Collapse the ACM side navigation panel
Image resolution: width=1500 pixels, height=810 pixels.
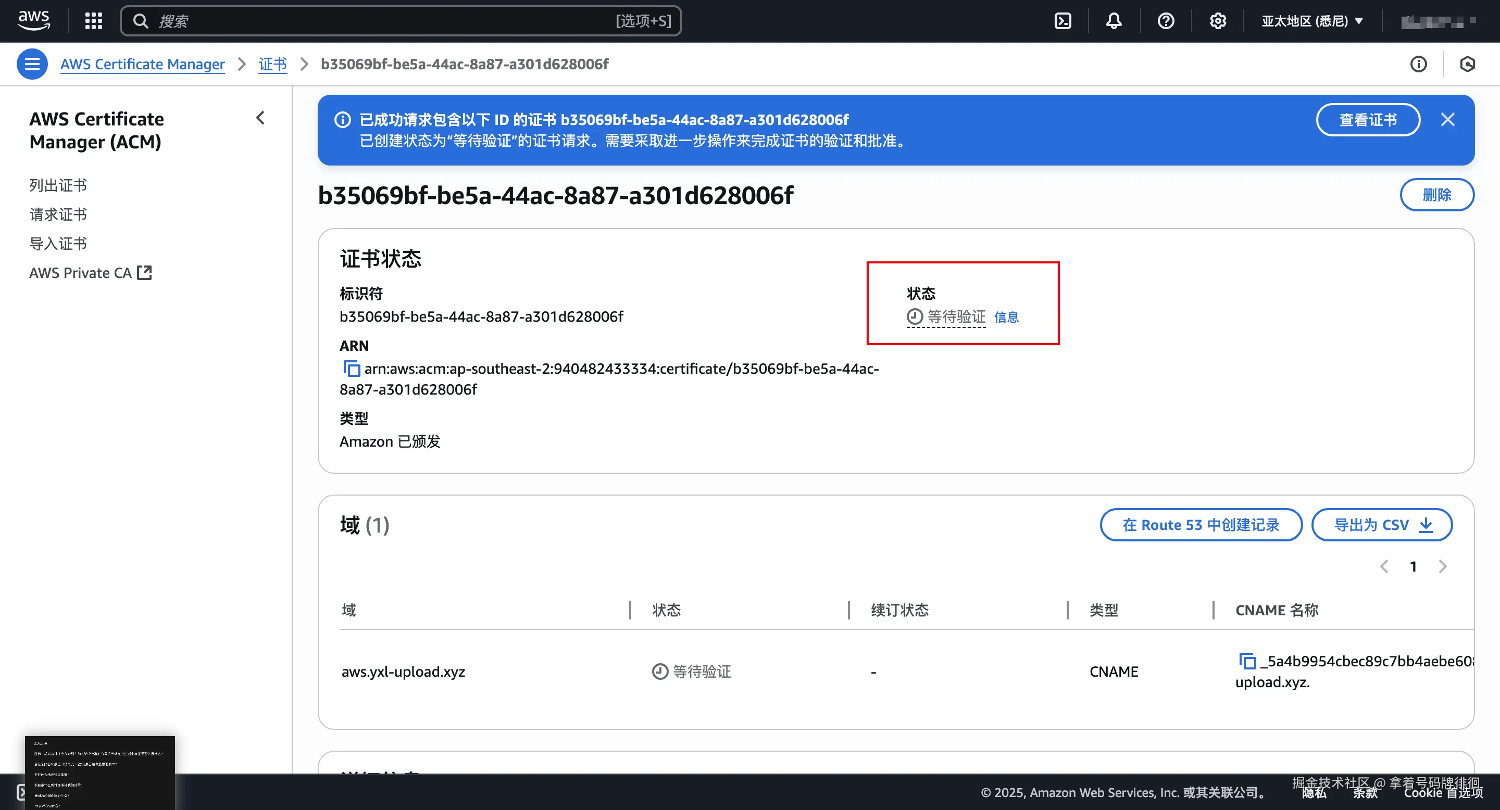click(x=260, y=118)
